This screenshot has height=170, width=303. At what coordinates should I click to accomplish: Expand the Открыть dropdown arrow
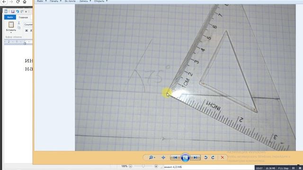click(107, 1)
